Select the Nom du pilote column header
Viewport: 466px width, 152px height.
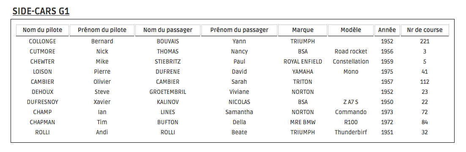coord(43,30)
